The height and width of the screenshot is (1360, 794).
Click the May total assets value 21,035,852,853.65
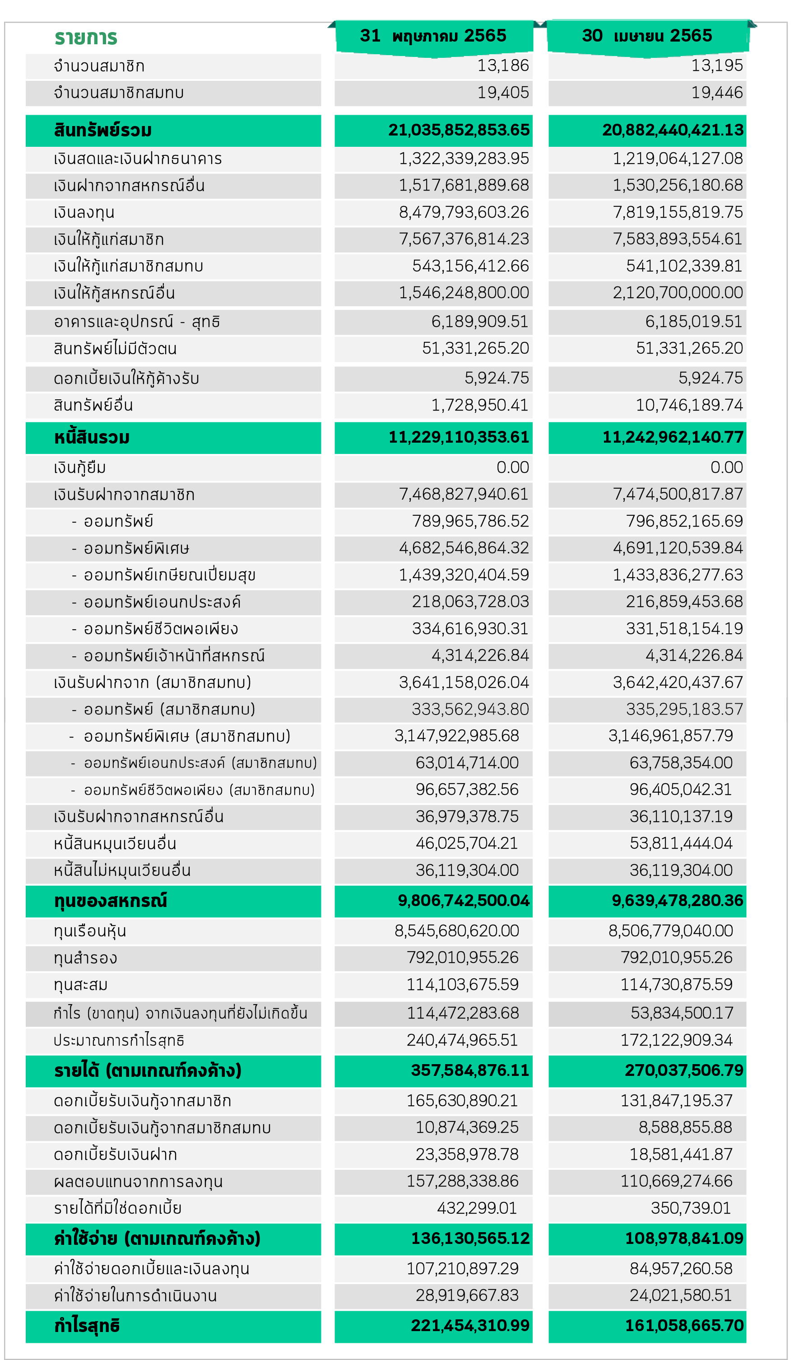click(x=459, y=130)
